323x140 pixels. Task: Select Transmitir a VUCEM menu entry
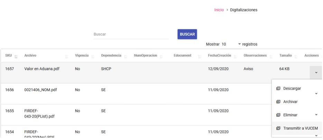click(x=297, y=128)
